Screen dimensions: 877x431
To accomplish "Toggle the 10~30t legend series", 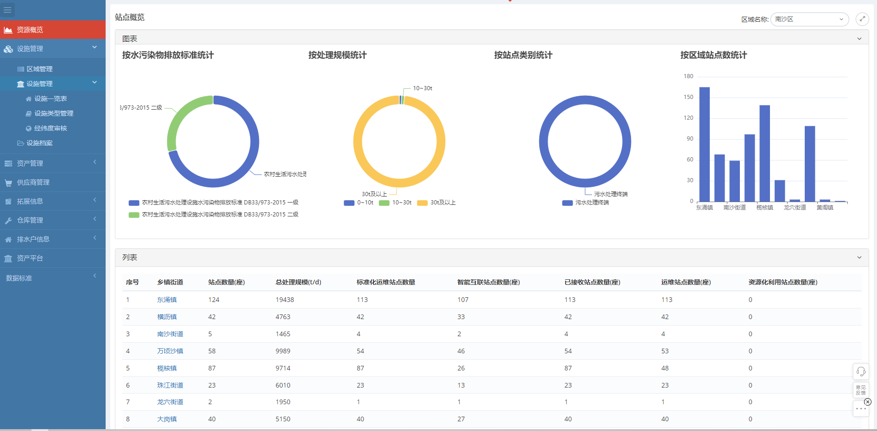I will click(395, 203).
